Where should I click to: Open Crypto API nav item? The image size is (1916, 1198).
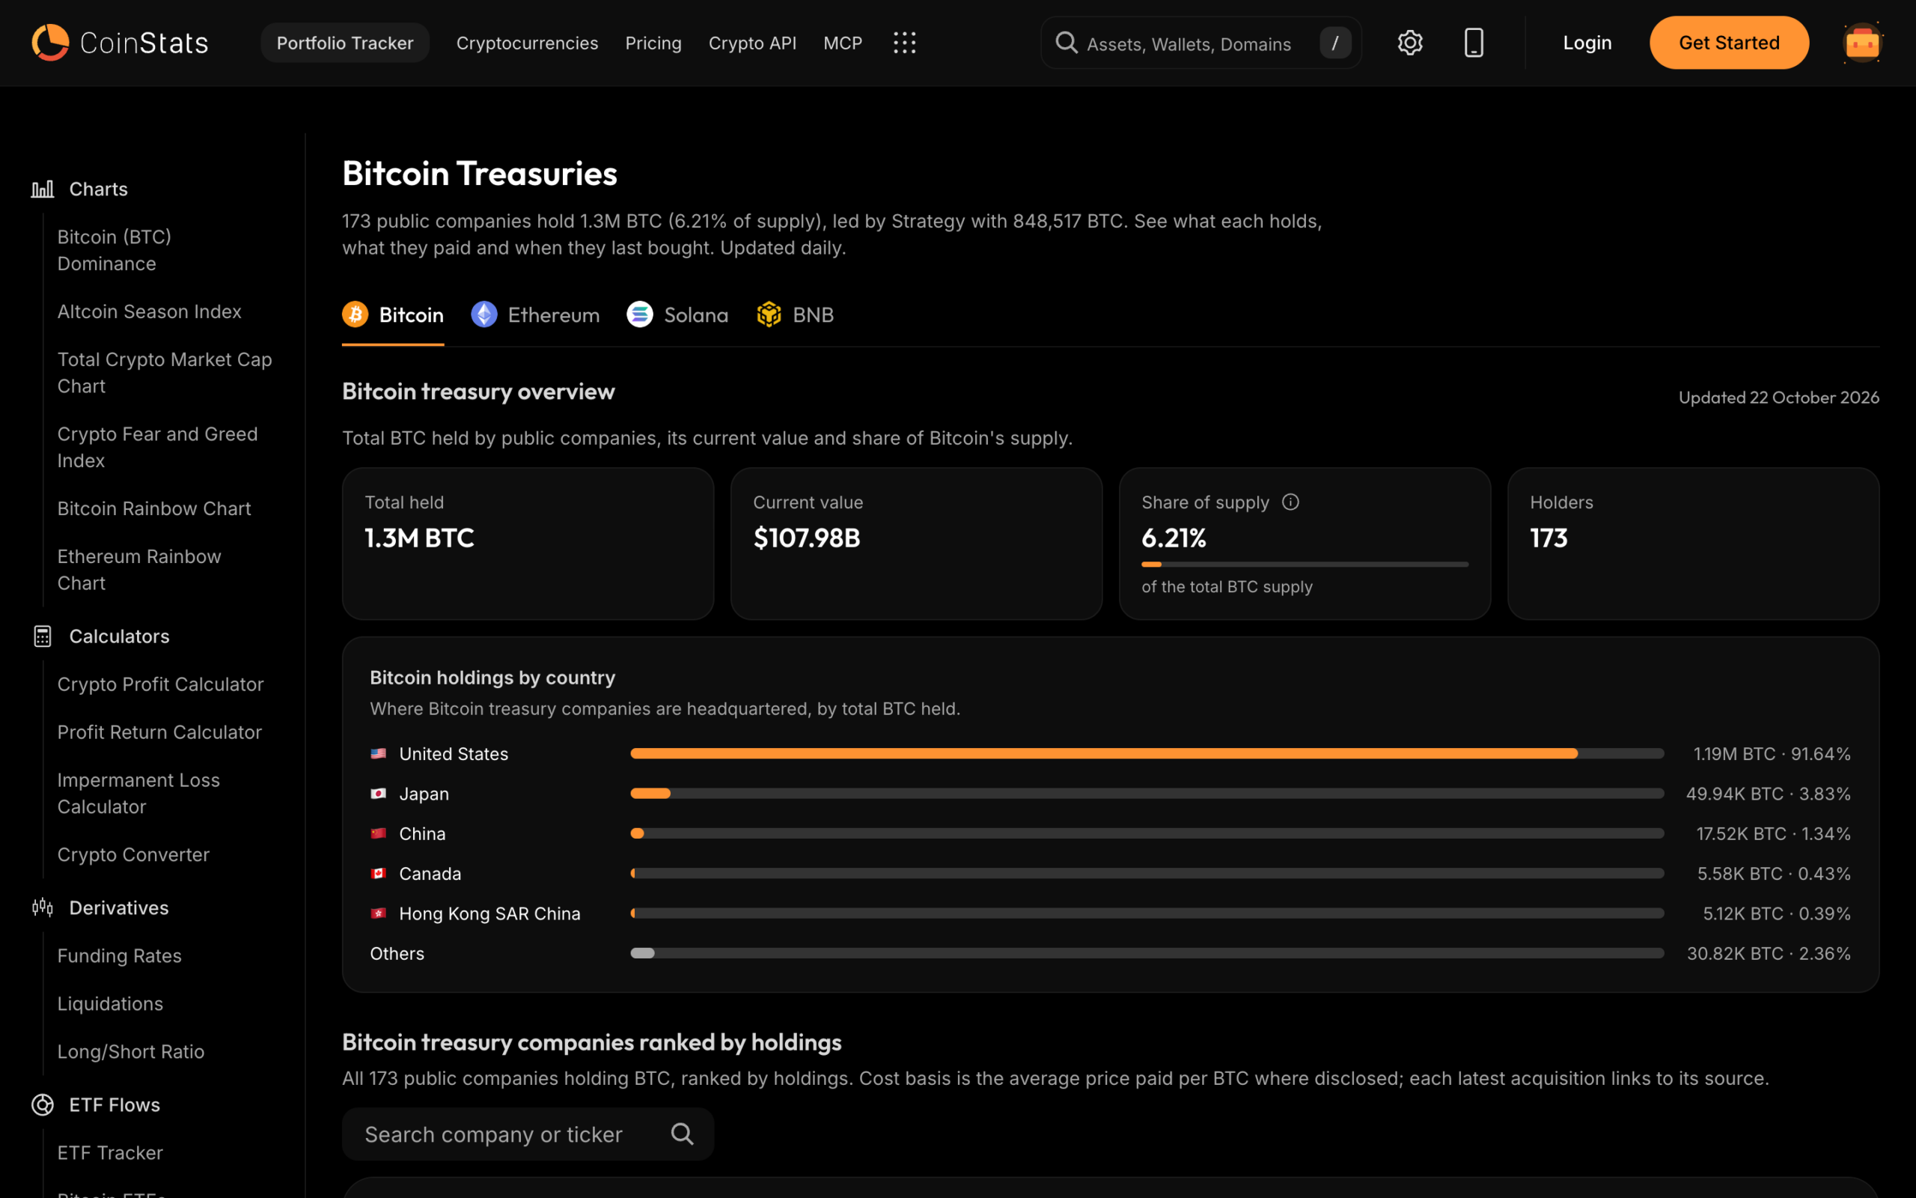752,43
